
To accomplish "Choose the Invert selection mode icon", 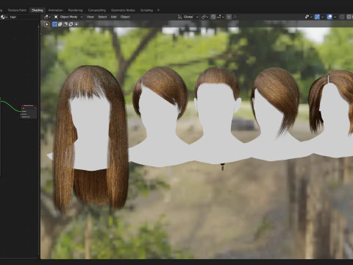I will click(71, 24).
